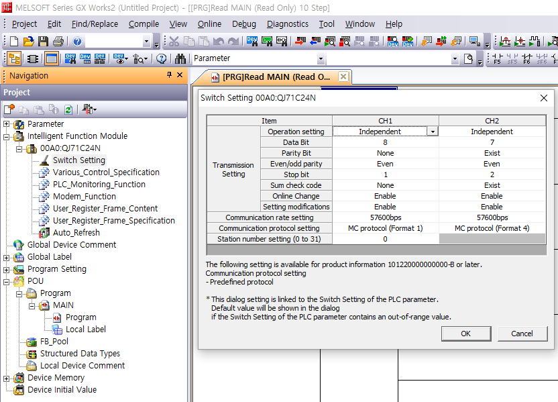Open the Compile menu
This screenshot has width=558, height=402.
click(x=144, y=24)
